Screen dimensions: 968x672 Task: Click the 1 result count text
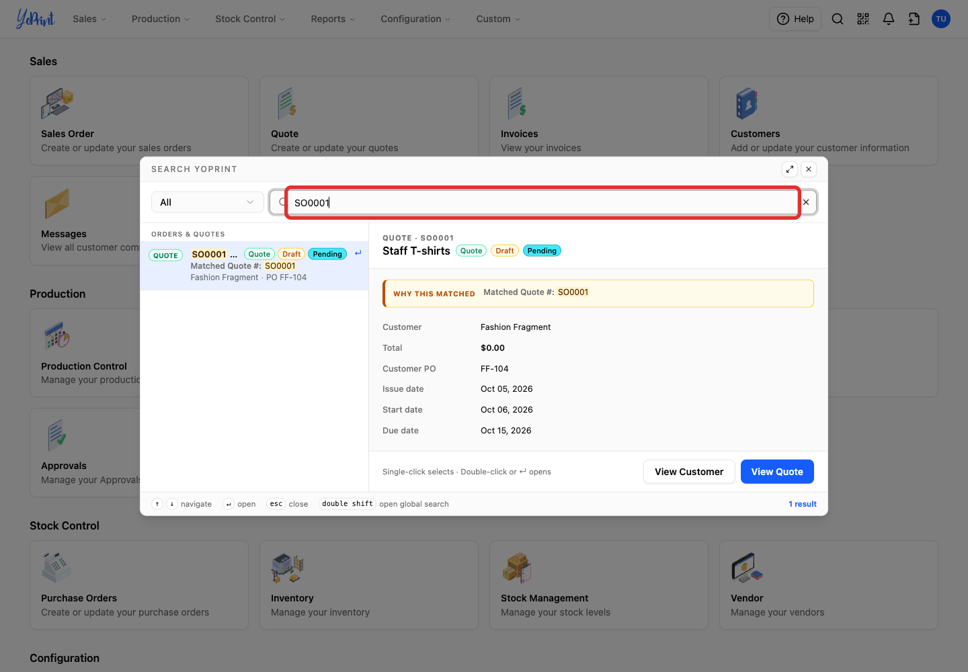(803, 504)
